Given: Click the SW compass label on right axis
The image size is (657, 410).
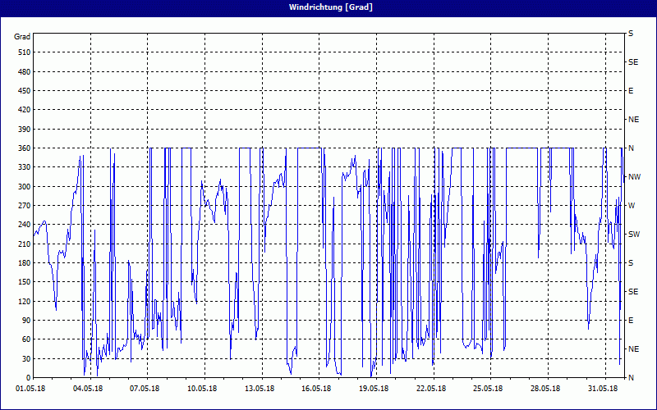Looking at the screenshot, I should click(634, 235).
